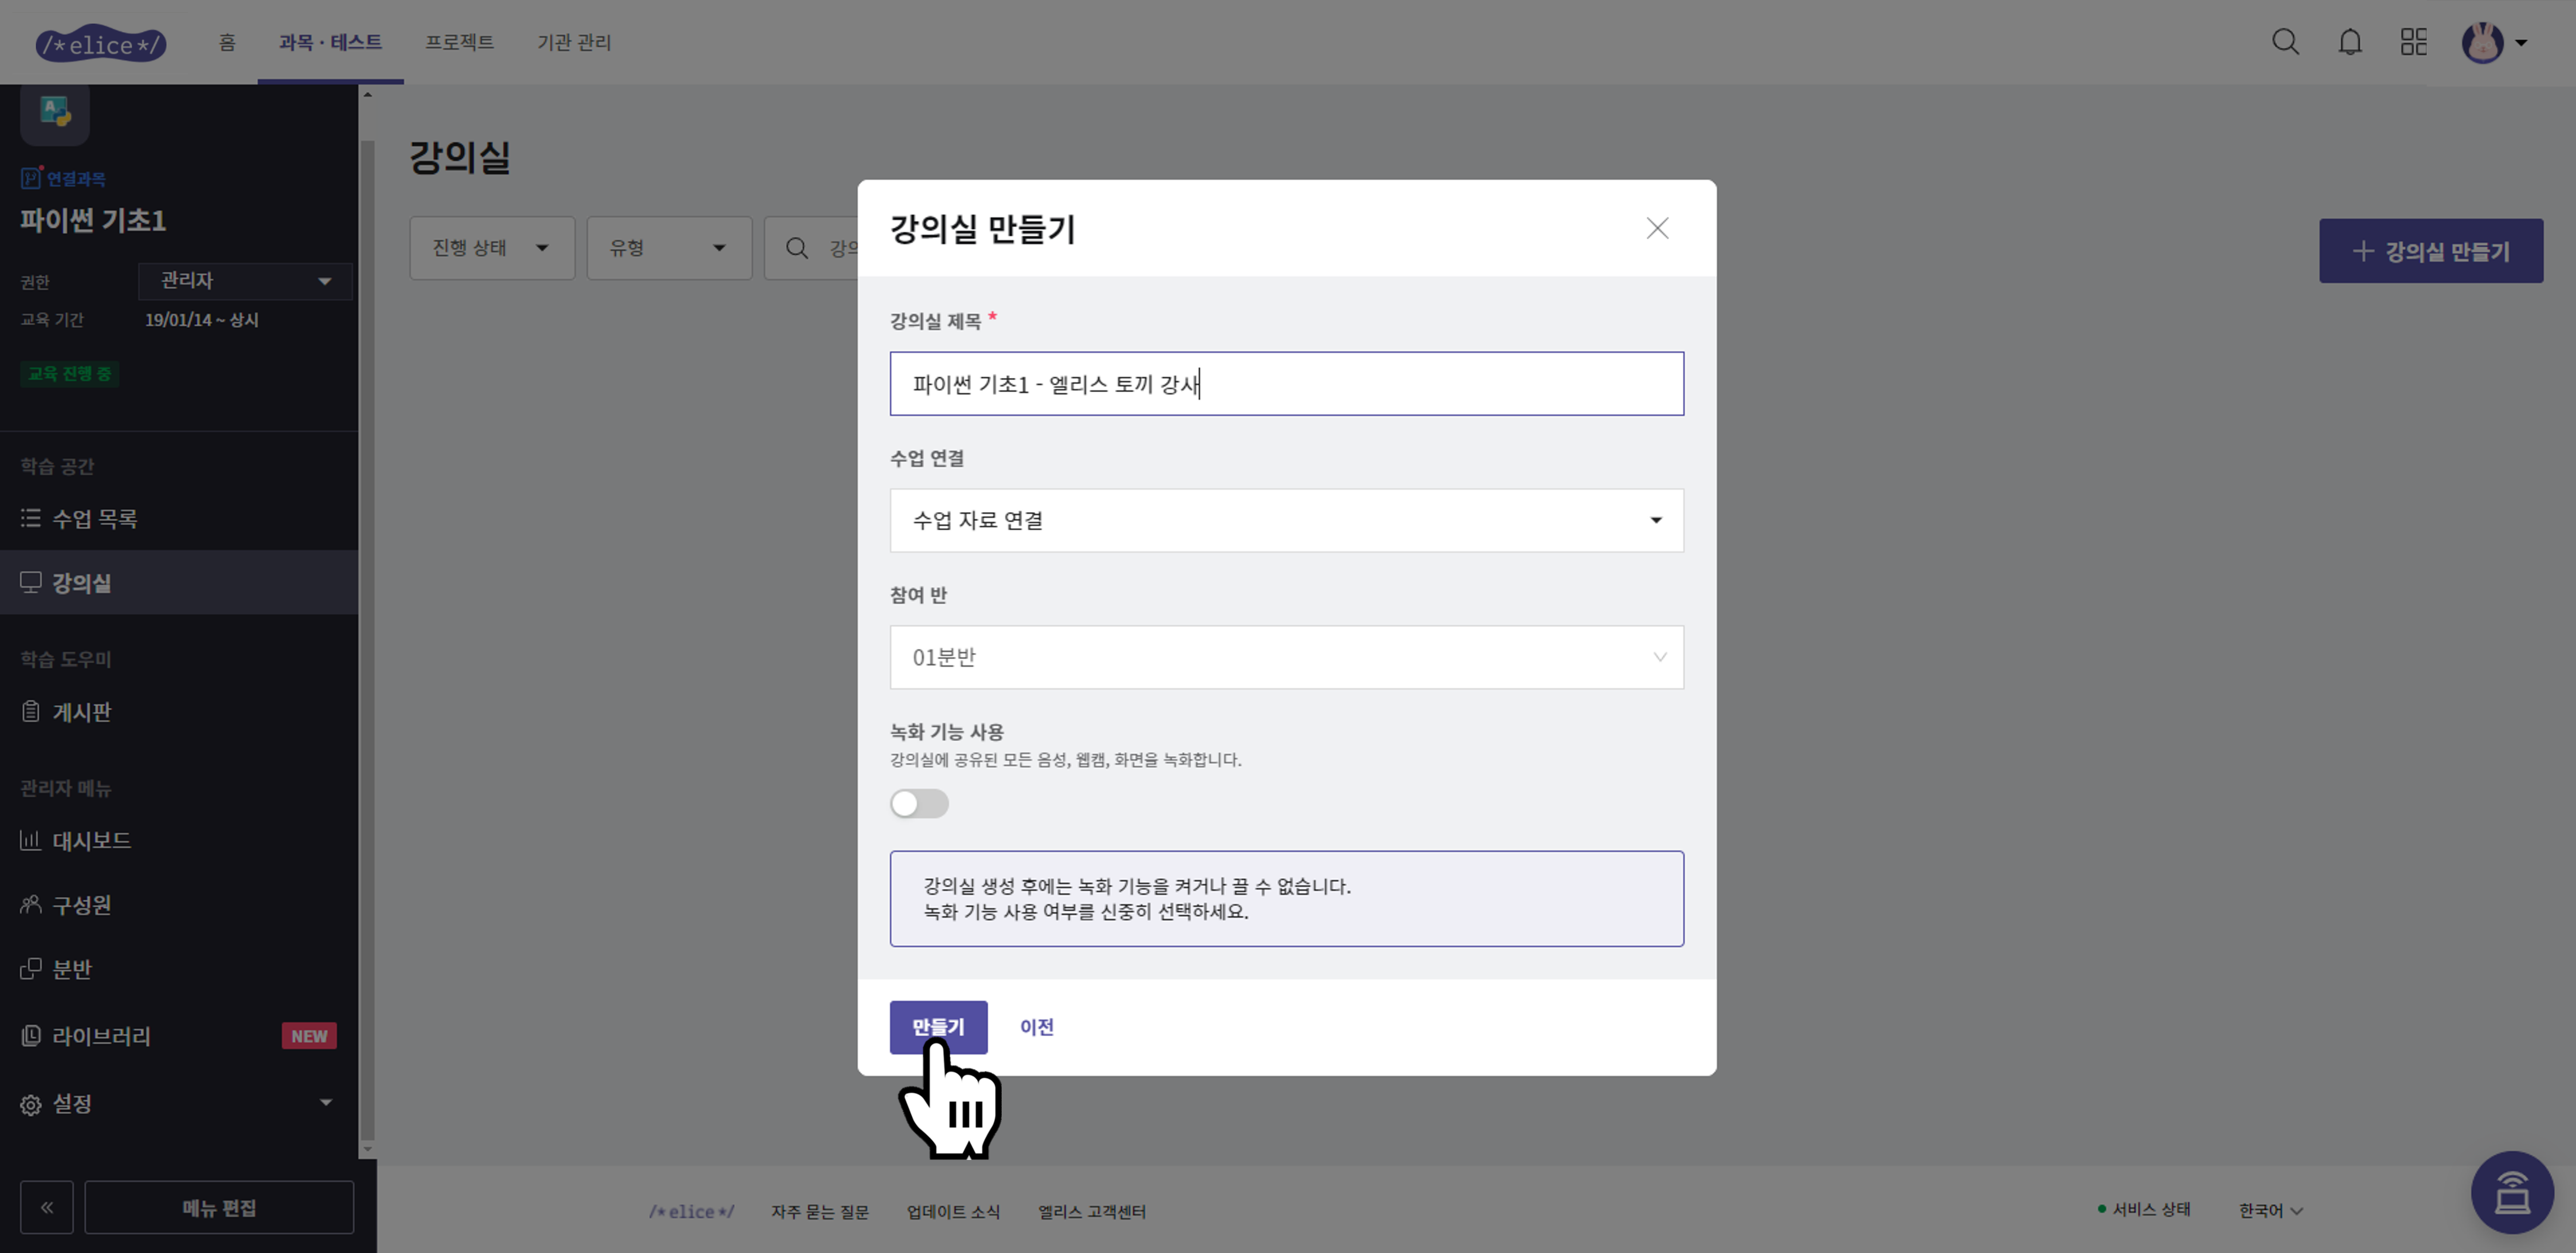The height and width of the screenshot is (1253, 2576).
Task: Open 업데이트 소식 footer link
Action: tap(953, 1211)
